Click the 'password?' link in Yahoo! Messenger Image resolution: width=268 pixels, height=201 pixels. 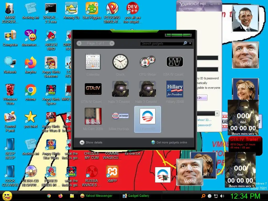(205, 125)
